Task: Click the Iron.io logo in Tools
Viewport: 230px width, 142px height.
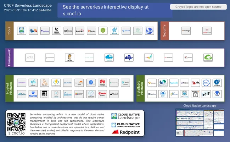Action: (x=80, y=31)
